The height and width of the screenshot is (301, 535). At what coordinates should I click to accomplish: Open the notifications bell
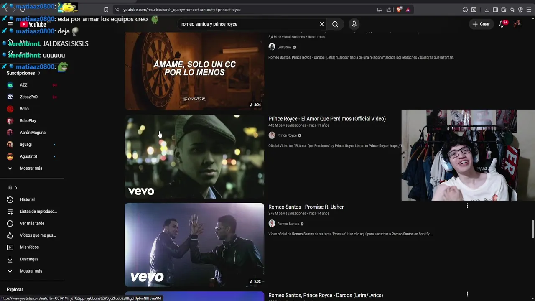click(x=502, y=24)
